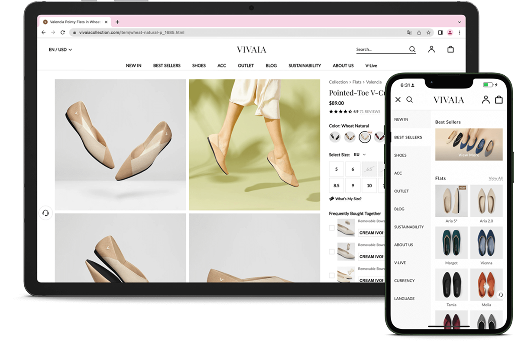This screenshot has height=344, width=518.
Task: Open SHOES menu on tablet
Action: [x=199, y=66]
